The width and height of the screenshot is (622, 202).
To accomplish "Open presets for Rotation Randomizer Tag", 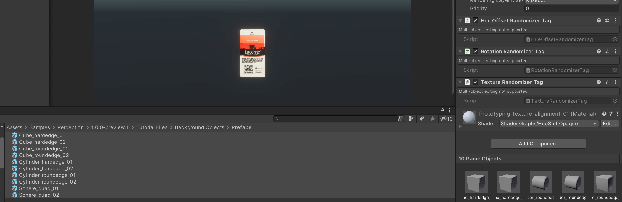I will tap(607, 51).
